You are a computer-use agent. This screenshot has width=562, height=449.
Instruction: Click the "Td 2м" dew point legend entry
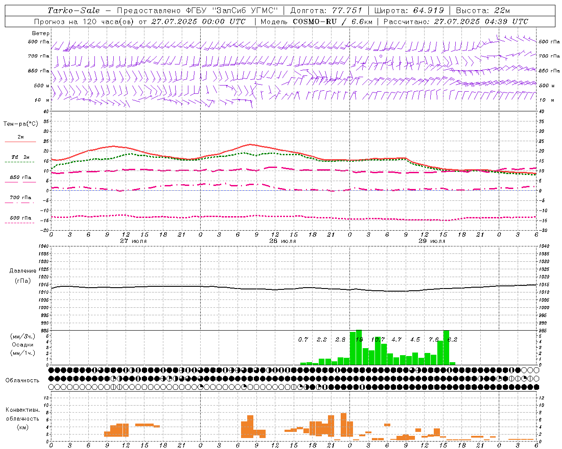pos(21,157)
